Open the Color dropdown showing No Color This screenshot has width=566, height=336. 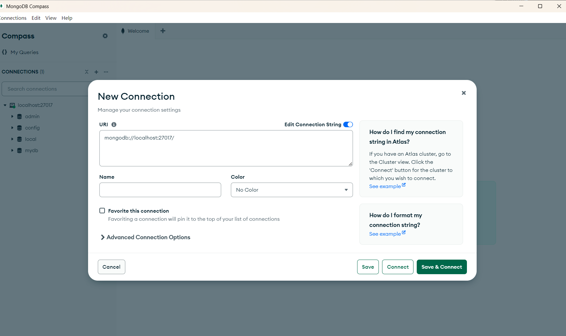coord(291,190)
